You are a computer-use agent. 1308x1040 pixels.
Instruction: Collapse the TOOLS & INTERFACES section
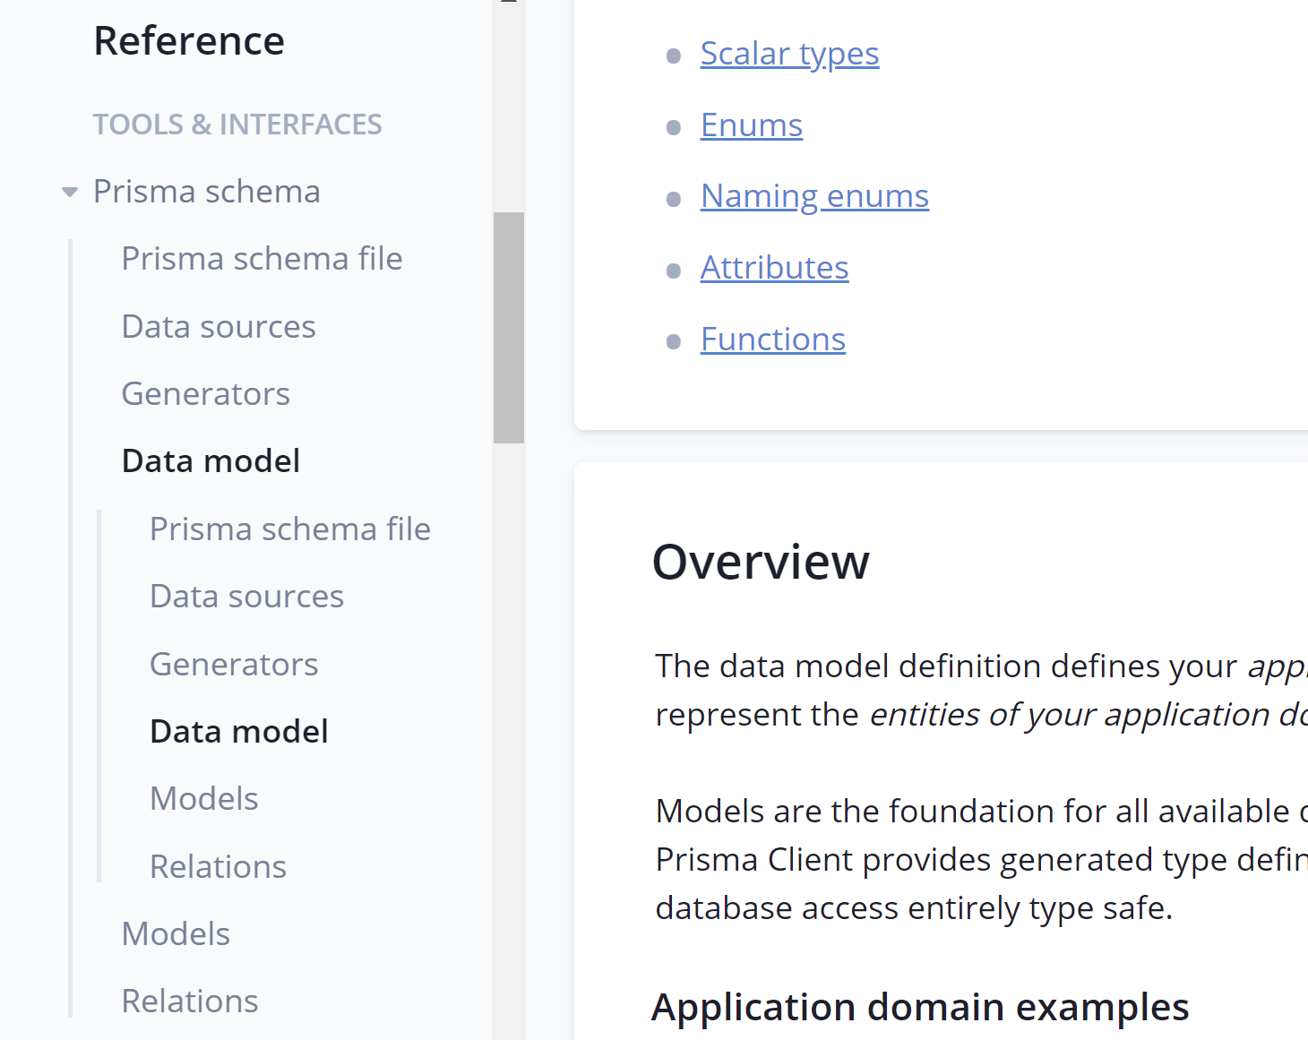coord(237,124)
